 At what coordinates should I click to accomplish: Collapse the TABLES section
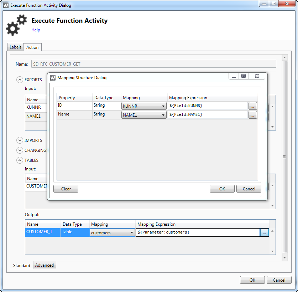click(x=20, y=160)
